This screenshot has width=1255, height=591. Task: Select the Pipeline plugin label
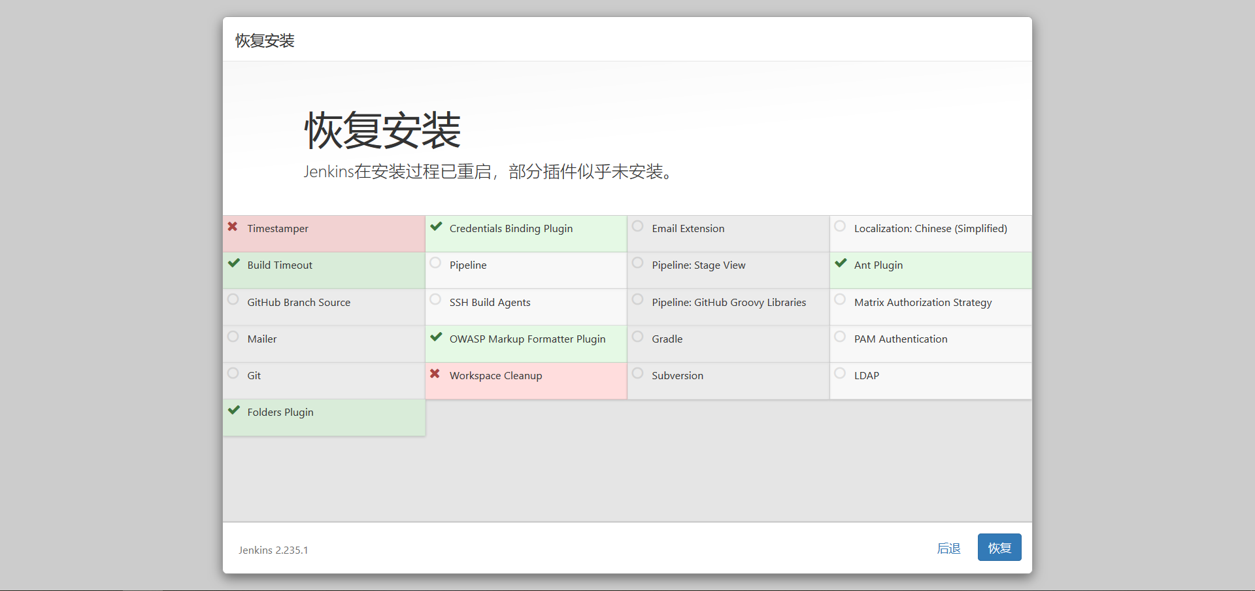[x=468, y=265]
